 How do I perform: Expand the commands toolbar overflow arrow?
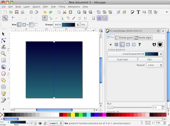click(x=167, y=12)
